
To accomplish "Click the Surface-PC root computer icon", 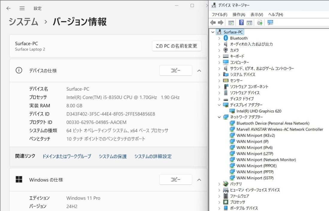I will click(x=219, y=32).
